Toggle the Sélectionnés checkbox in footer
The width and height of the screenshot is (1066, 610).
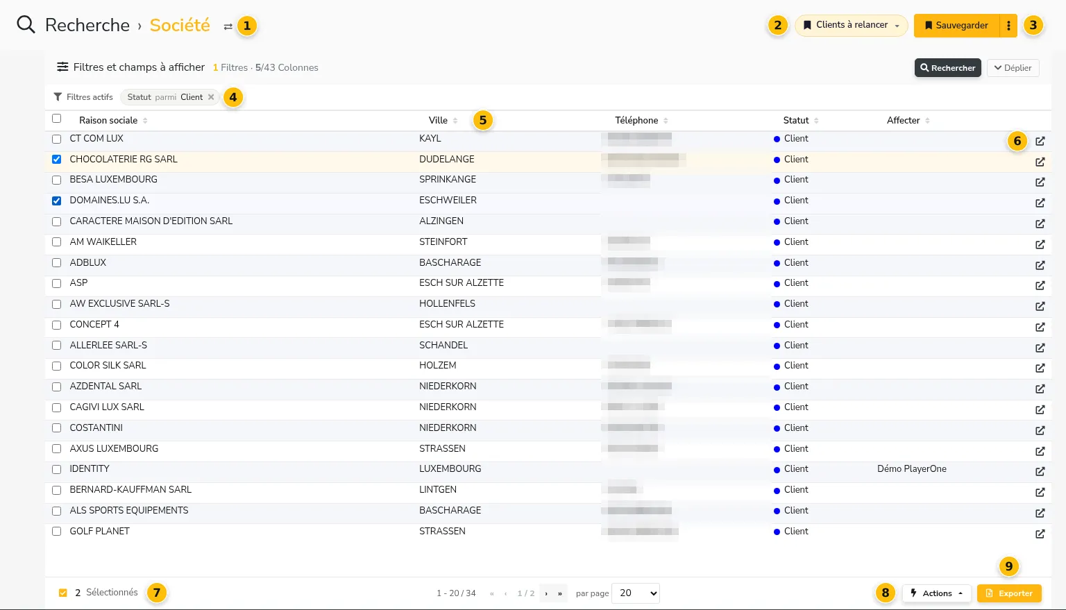tap(63, 593)
